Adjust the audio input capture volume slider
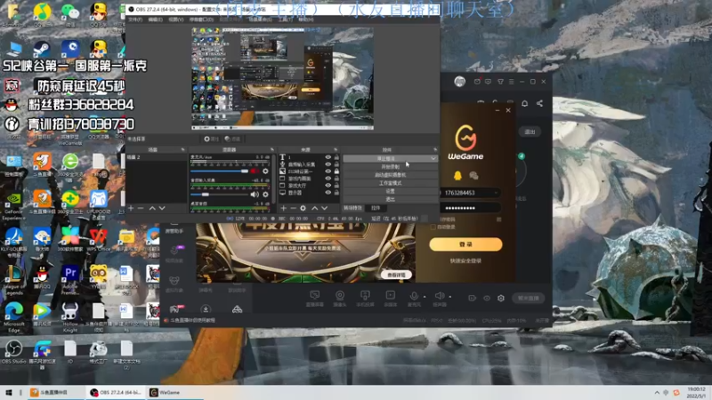 point(220,194)
